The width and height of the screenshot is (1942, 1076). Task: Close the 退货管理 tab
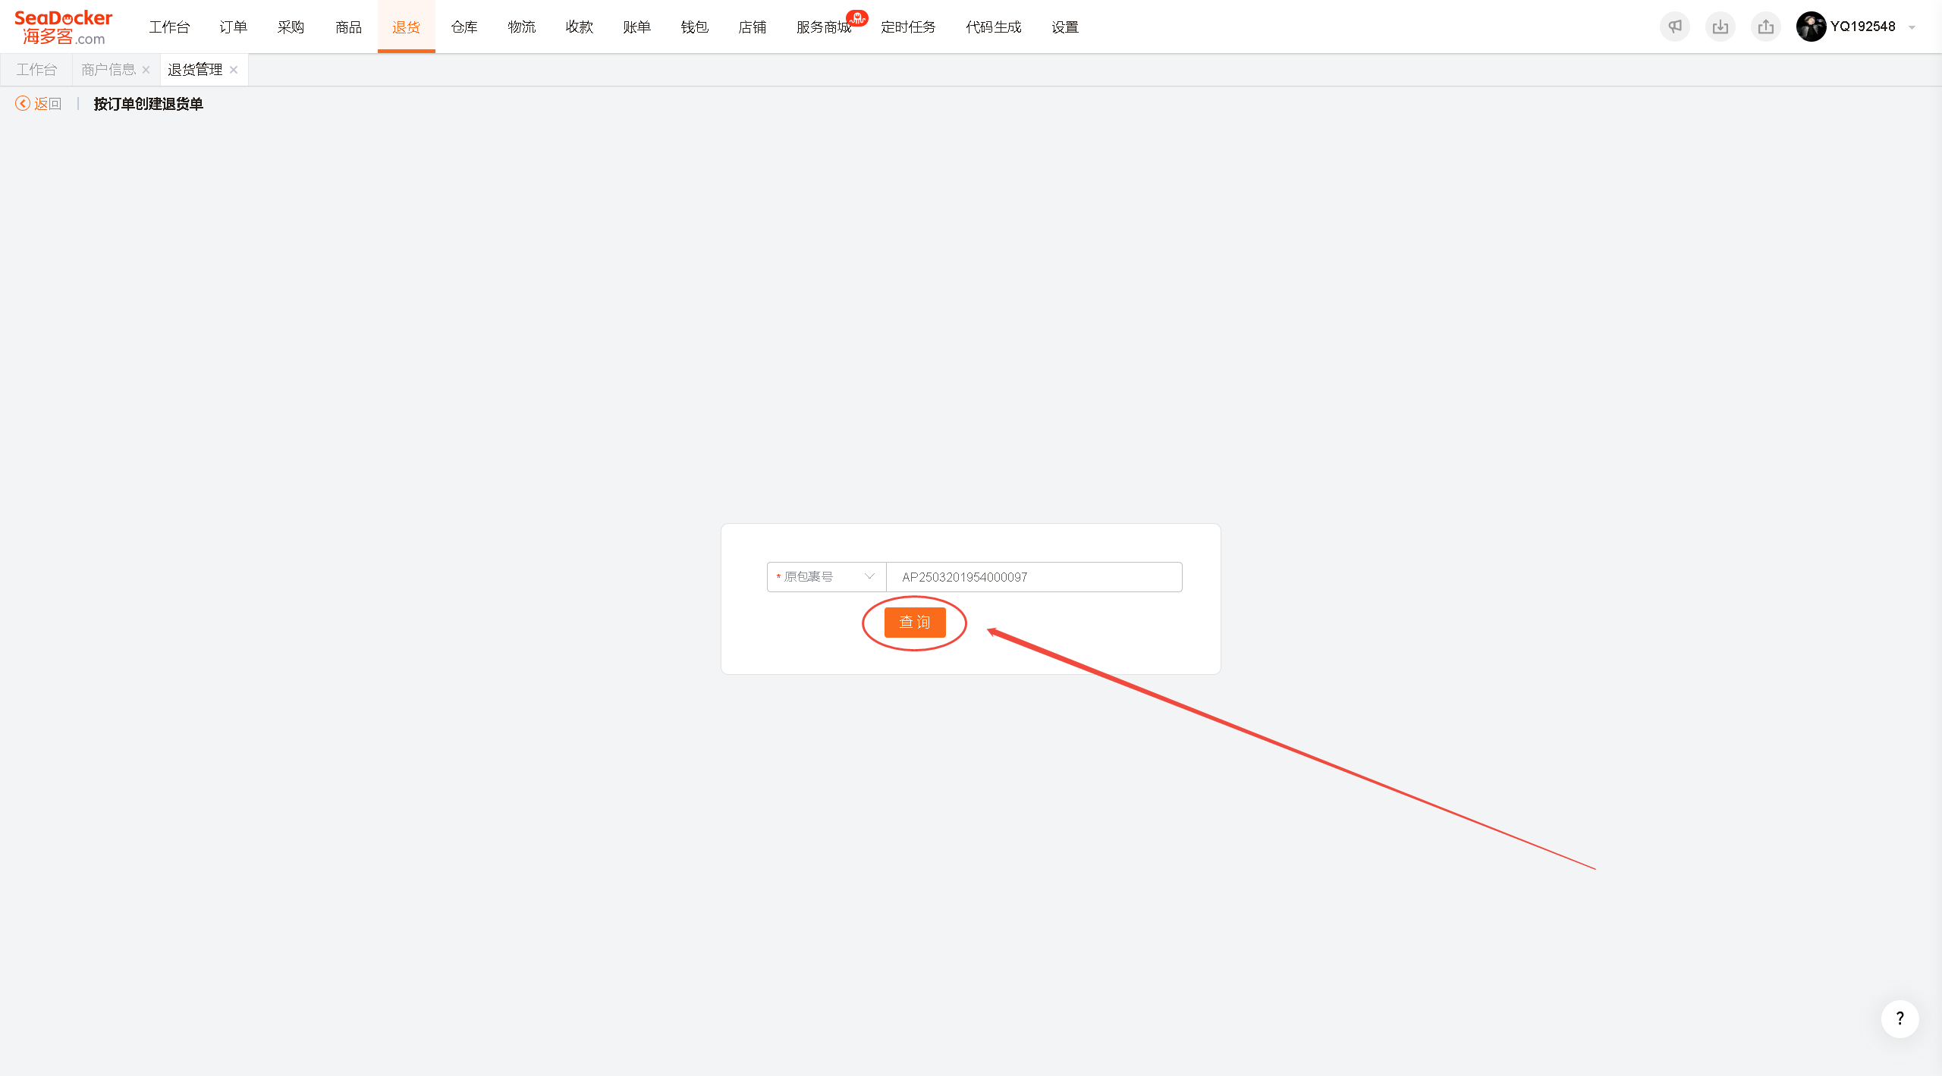(234, 70)
